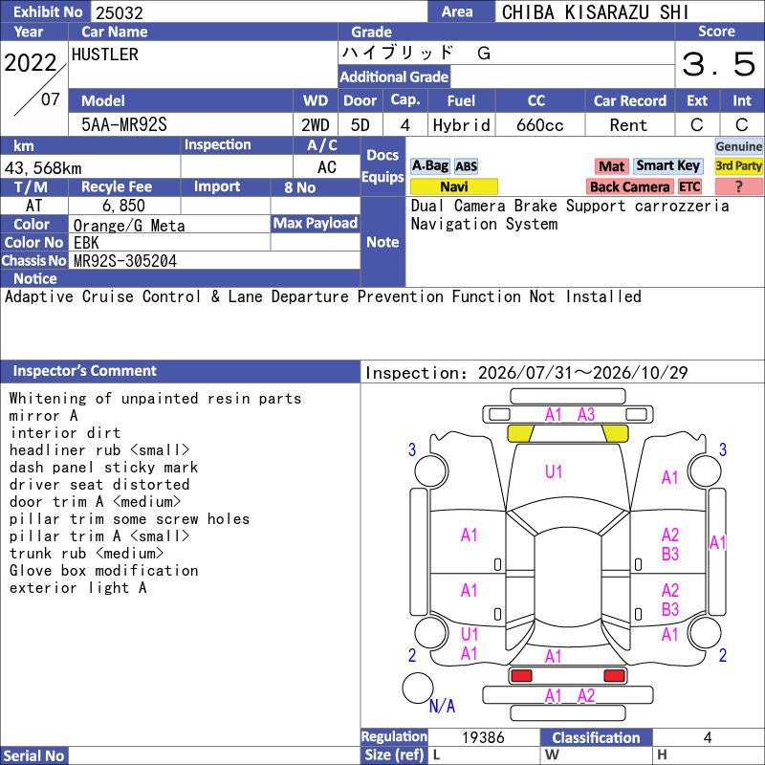The image size is (765, 765).
Task: Click the ABS equipment badge
Action: 466,166
